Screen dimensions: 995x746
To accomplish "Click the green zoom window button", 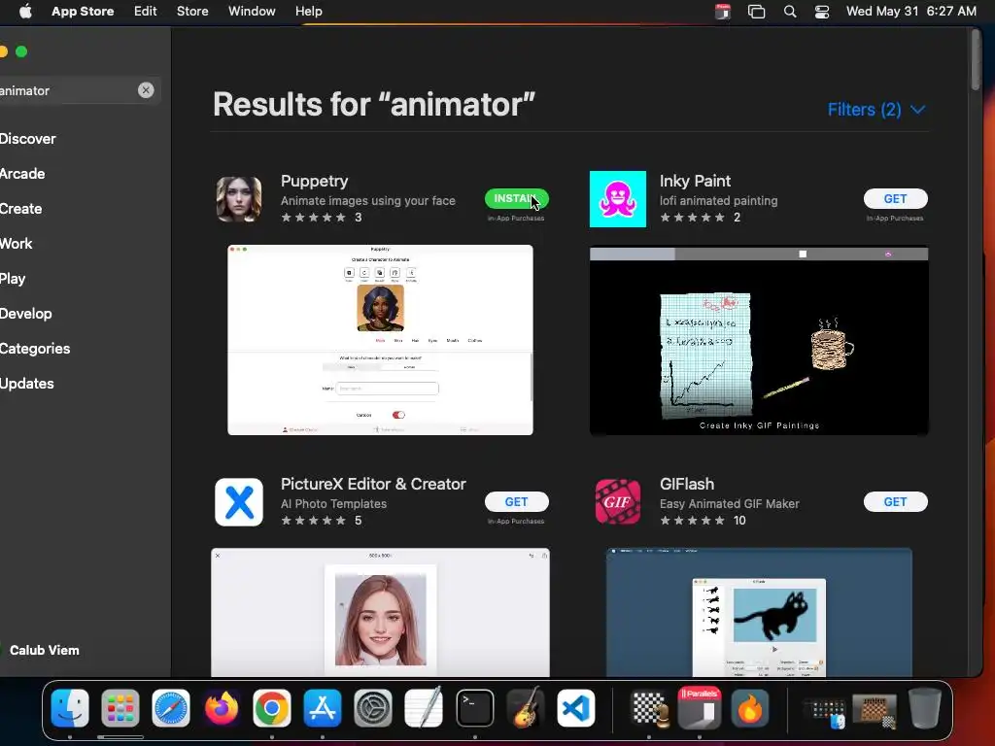I will coord(21,51).
